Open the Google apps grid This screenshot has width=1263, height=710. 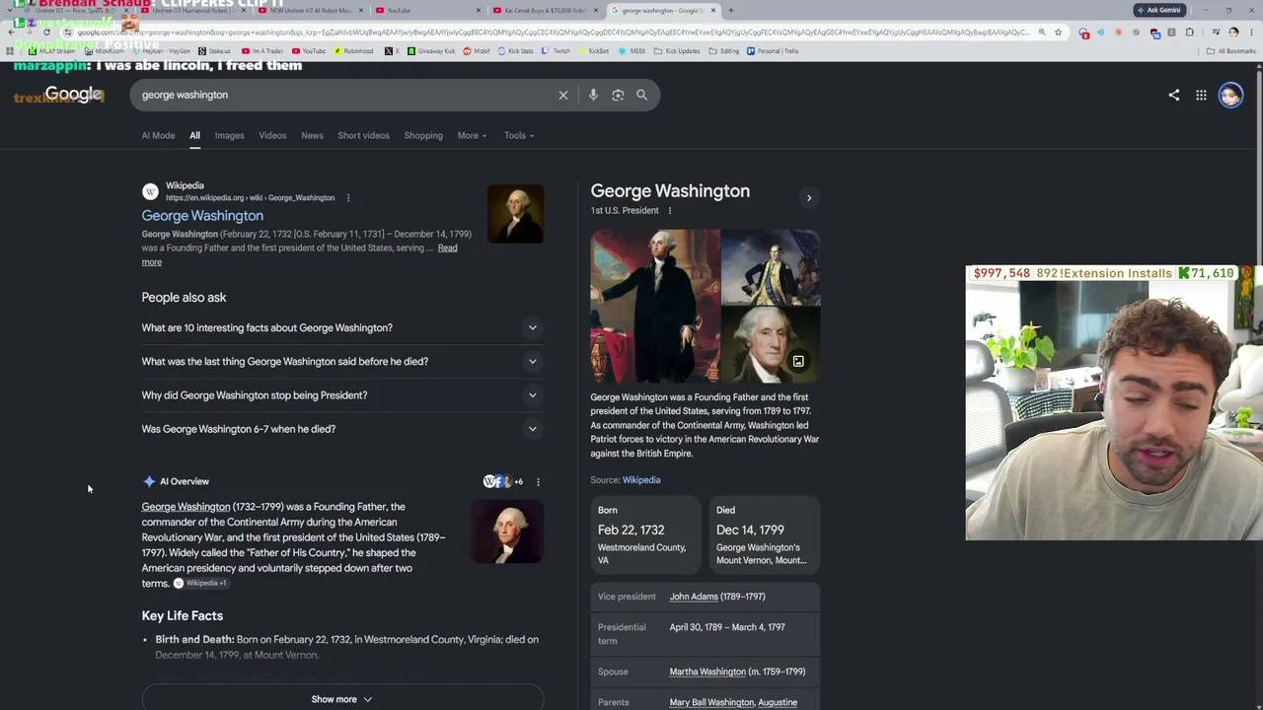[1201, 95]
